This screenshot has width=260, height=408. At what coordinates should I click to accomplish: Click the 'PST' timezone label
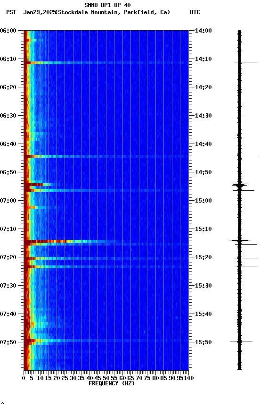pos(11,12)
